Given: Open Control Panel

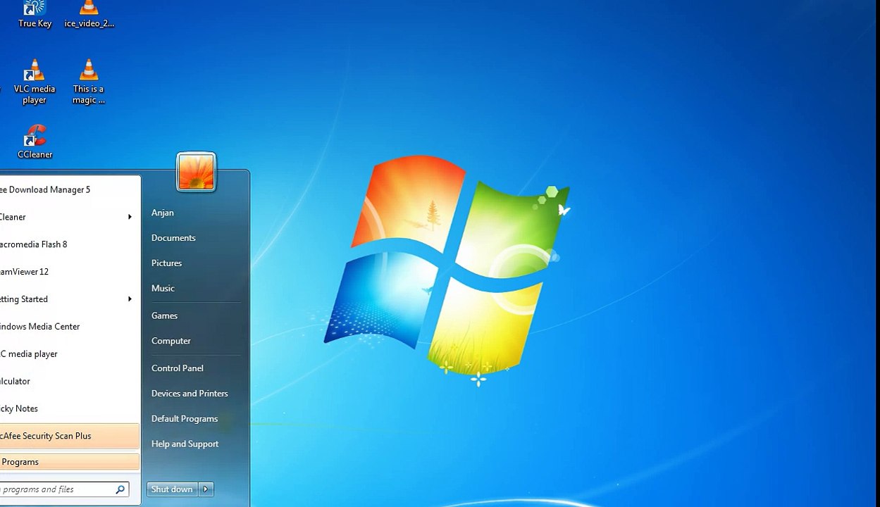Looking at the screenshot, I should (x=178, y=368).
